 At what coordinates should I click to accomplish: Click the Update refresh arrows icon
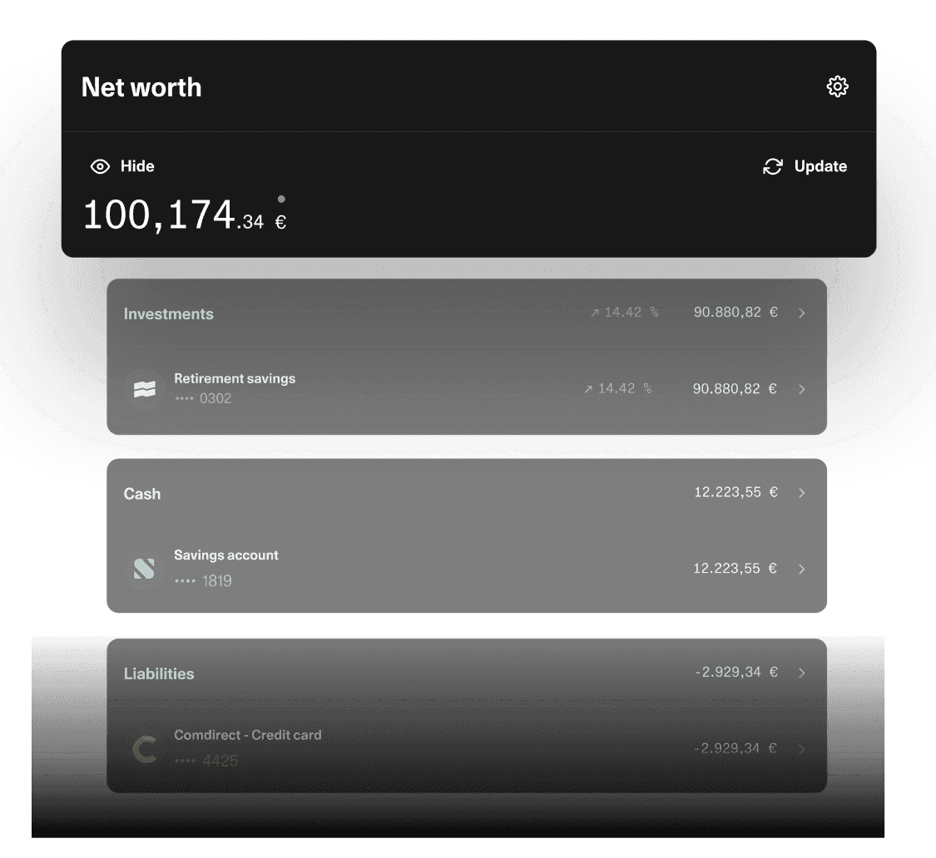click(x=773, y=166)
